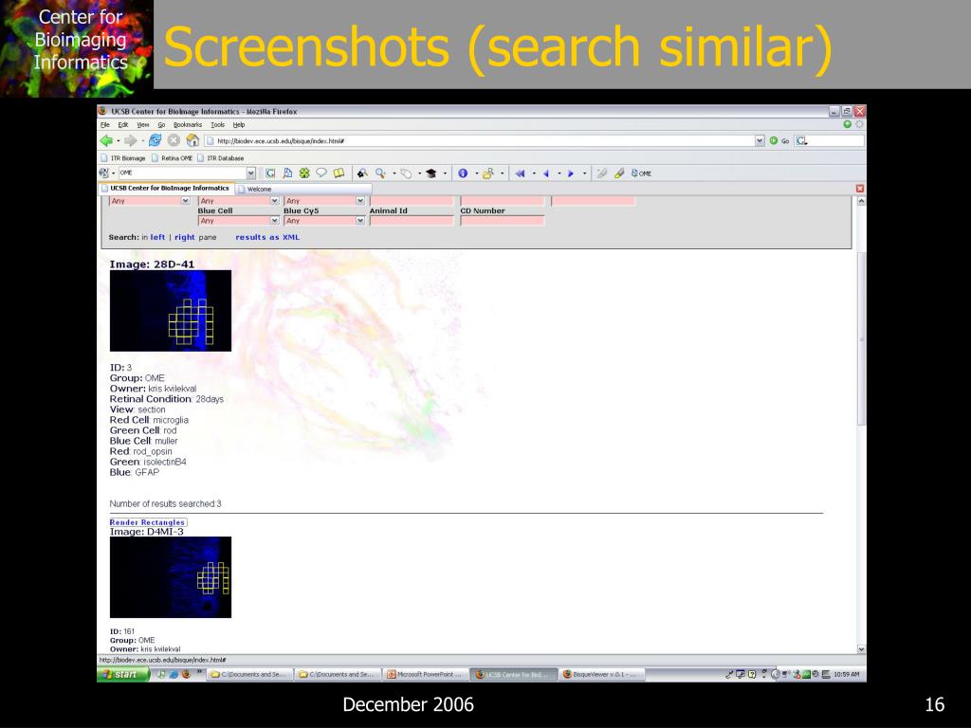Open the Image 28D-41 thumbnail
Viewport: 971px width, 728px height.
pyautogui.click(x=171, y=311)
